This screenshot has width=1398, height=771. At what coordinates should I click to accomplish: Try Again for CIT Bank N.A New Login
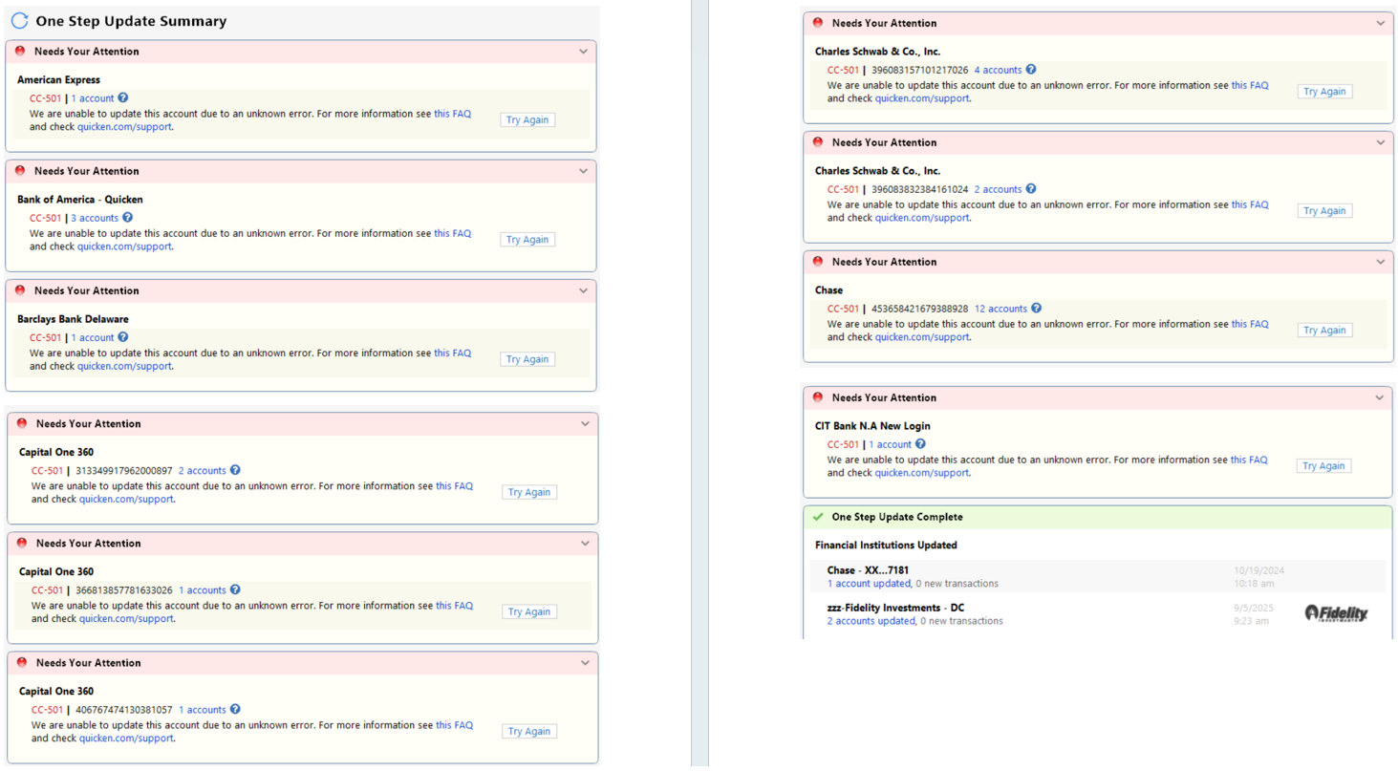(1323, 465)
